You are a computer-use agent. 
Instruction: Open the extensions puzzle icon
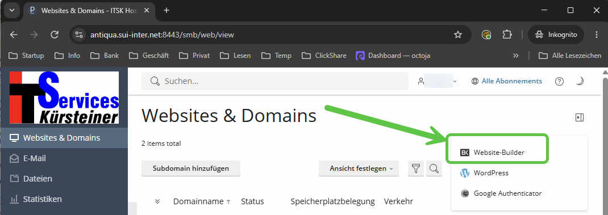pyautogui.click(x=507, y=35)
